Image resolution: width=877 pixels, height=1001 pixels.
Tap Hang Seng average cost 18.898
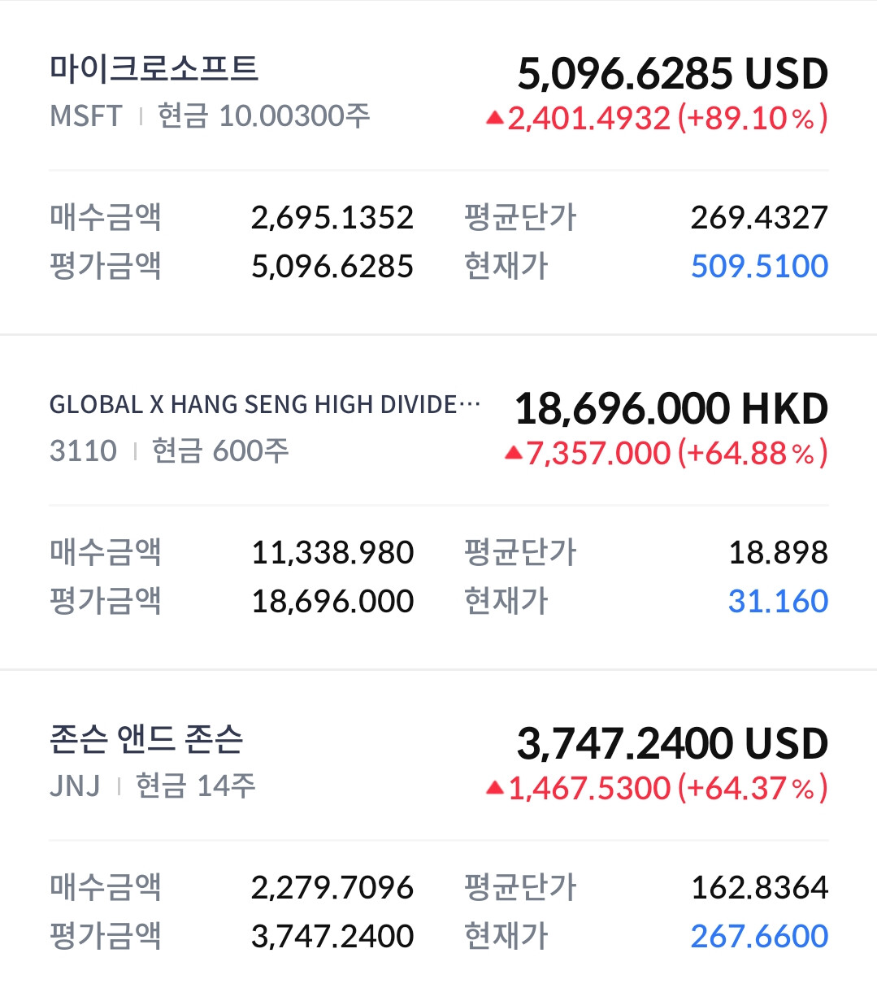tap(778, 552)
